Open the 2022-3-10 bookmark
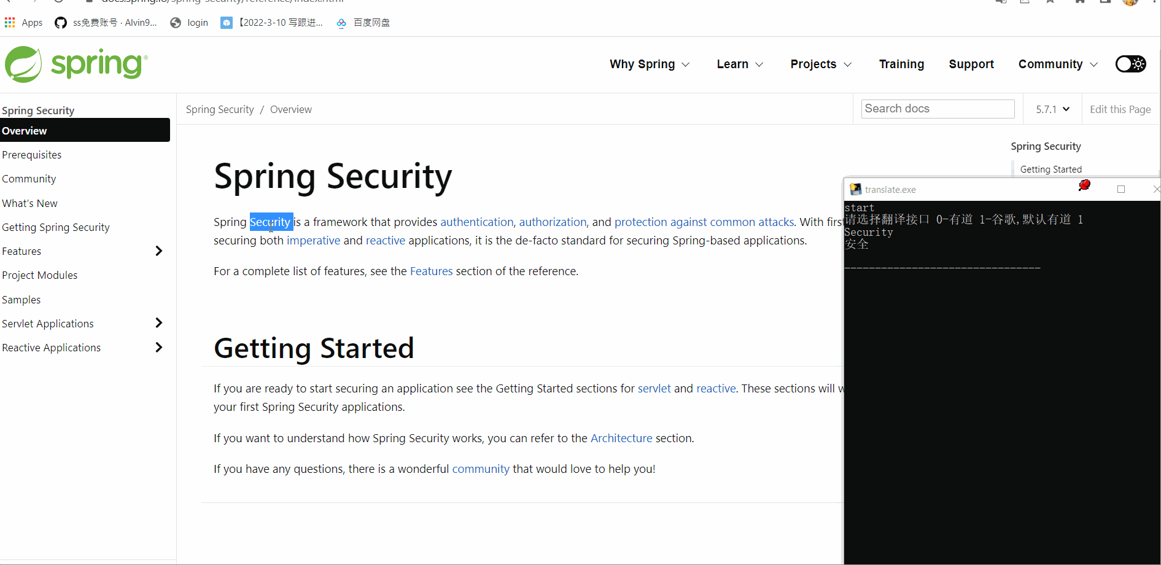The width and height of the screenshot is (1161, 565). pos(272,23)
